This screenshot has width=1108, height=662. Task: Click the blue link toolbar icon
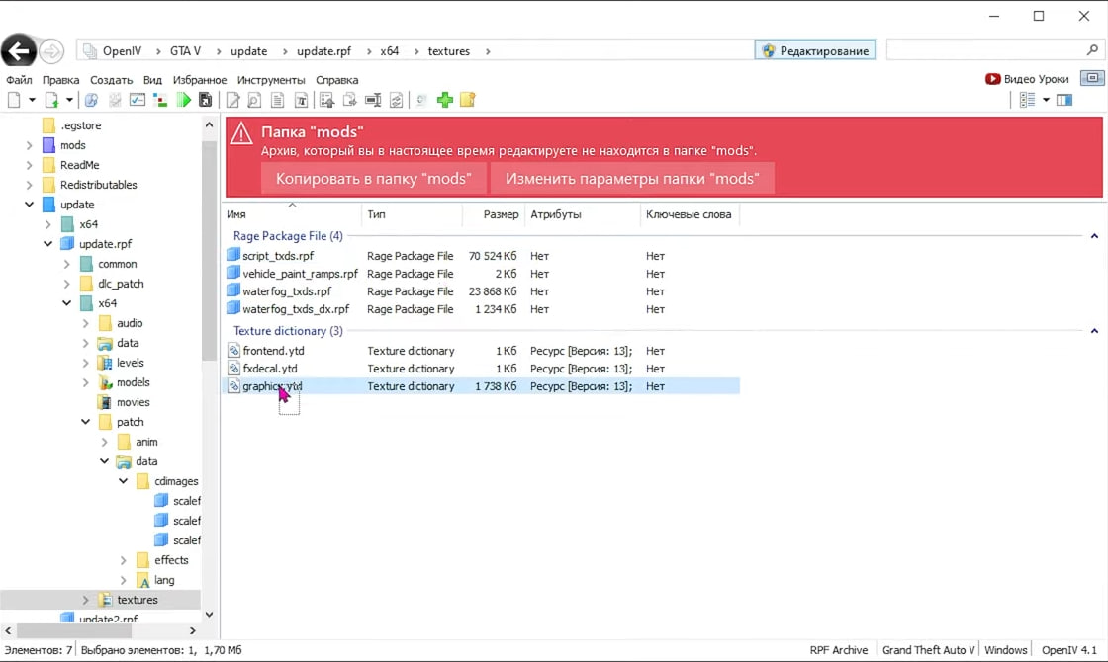tap(91, 100)
